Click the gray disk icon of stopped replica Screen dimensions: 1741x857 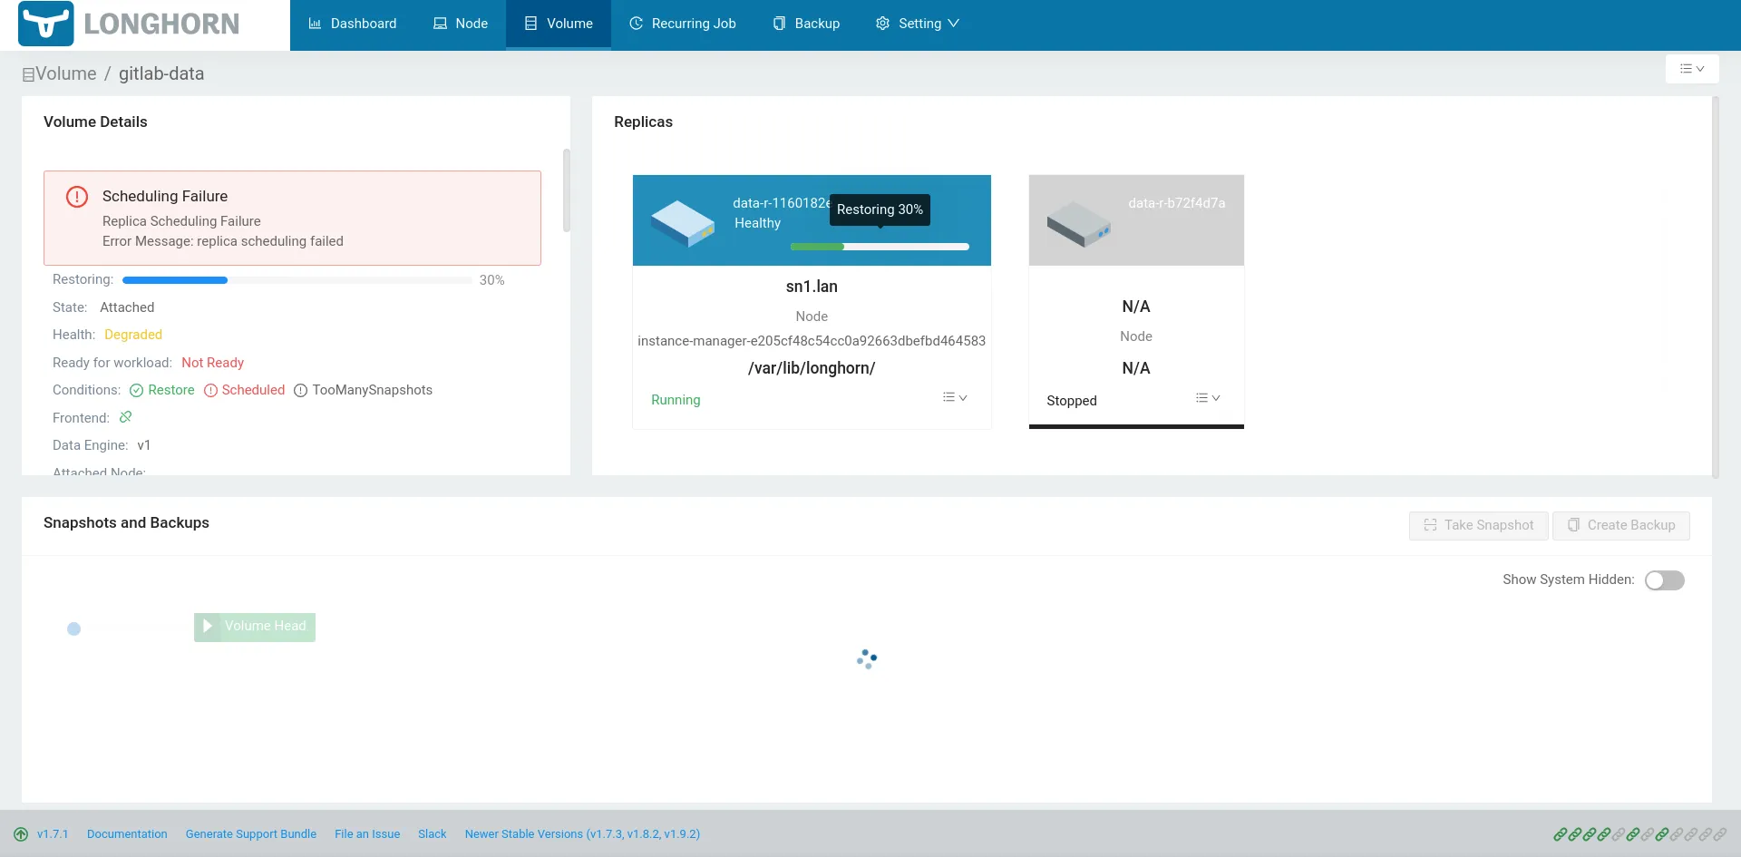point(1078,223)
